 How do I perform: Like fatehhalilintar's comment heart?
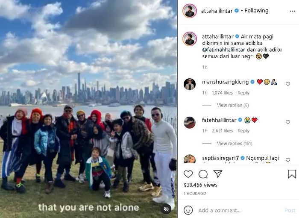point(288,122)
